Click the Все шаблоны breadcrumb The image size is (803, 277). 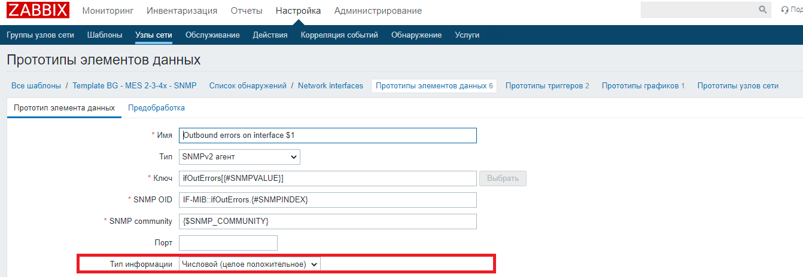point(36,86)
